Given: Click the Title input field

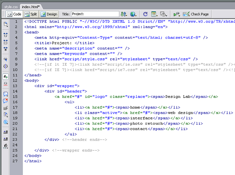Looking at the screenshot, I should click(95, 14).
